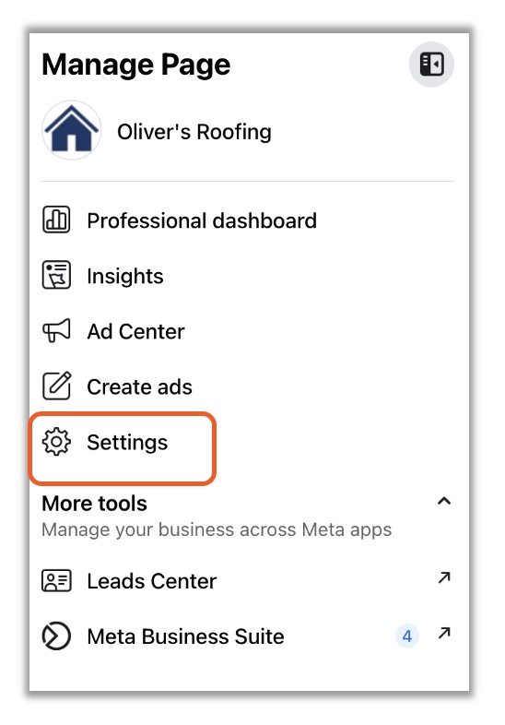Image resolution: width=505 pixels, height=725 pixels.
Task: Click the Meta Business Suite logo icon
Action: [56, 636]
